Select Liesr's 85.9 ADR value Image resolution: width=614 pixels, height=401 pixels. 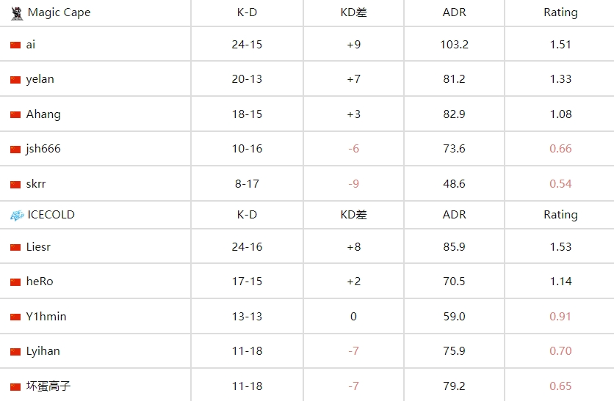(x=455, y=247)
